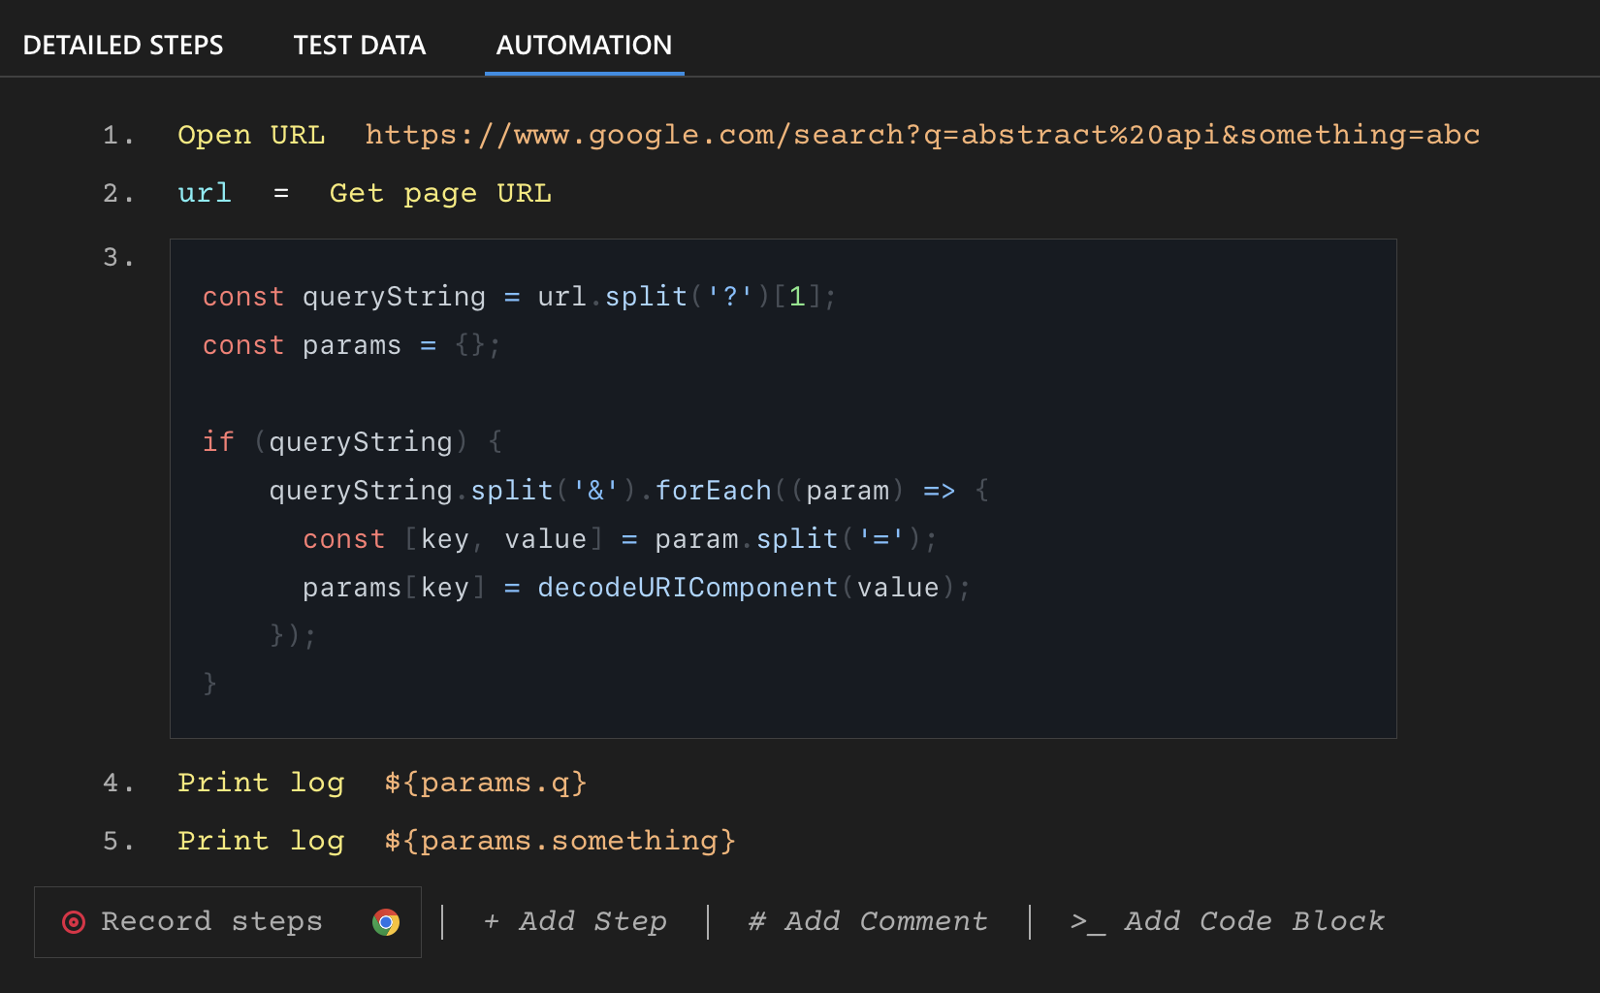Click step number 3
Viewport: 1600px width, 993px height.
coord(118,257)
